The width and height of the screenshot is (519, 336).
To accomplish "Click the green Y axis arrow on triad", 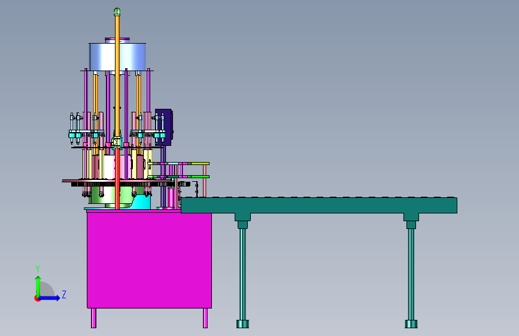I will click(38, 286).
